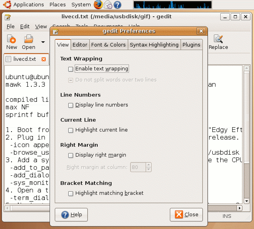Click the Help button in Preferences
This screenshot has width=254, height=229.
pyautogui.click(x=71, y=215)
